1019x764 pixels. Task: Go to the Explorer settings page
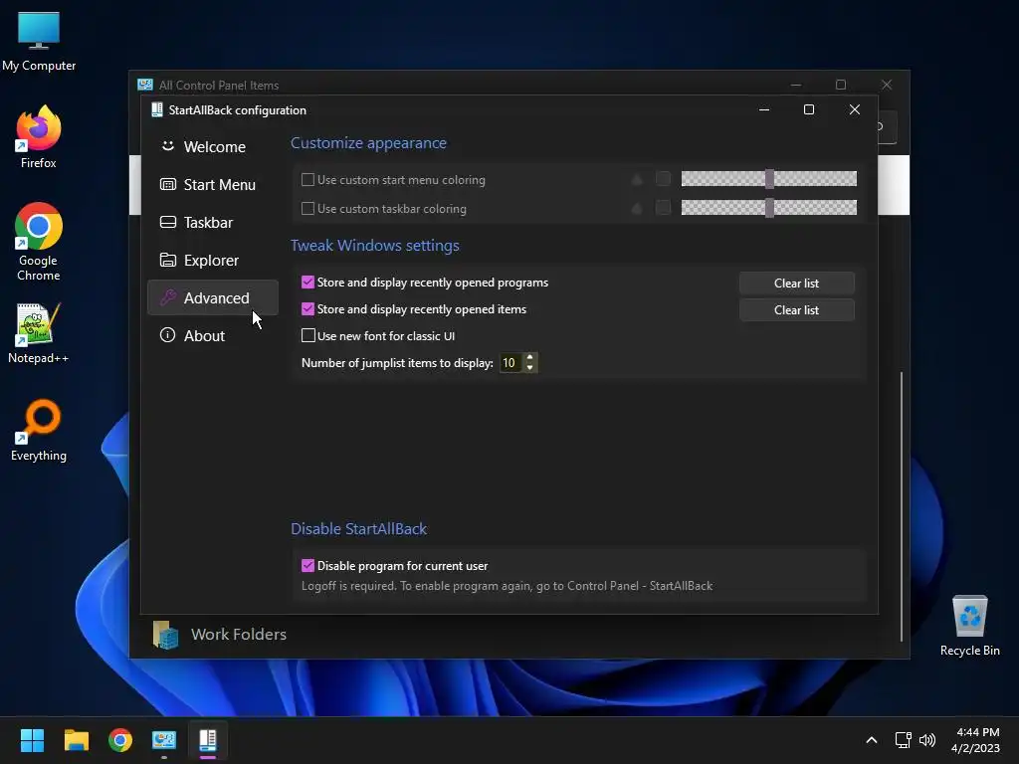213,260
